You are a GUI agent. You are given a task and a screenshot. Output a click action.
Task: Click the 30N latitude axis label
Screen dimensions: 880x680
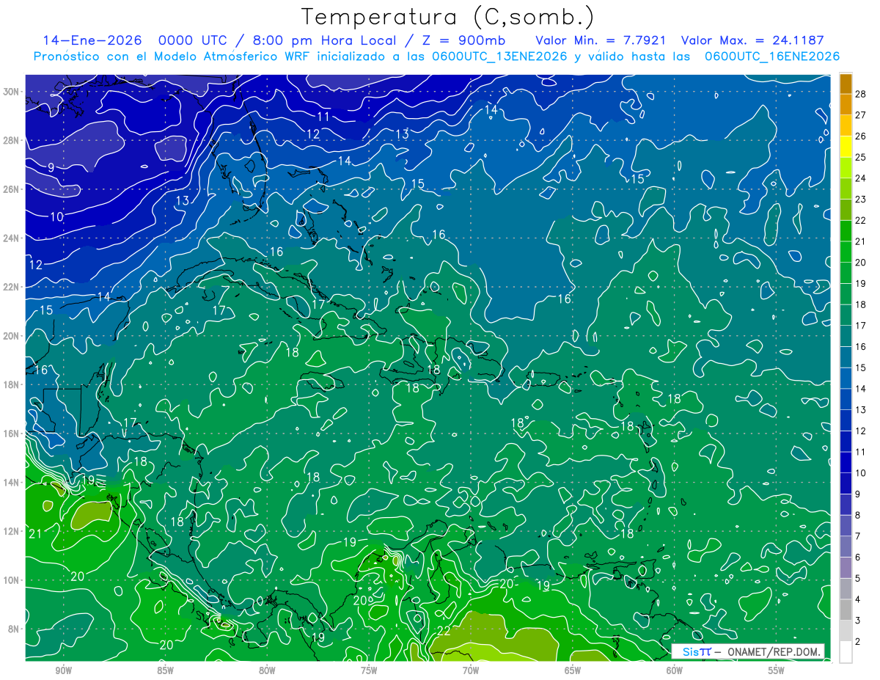(12, 92)
